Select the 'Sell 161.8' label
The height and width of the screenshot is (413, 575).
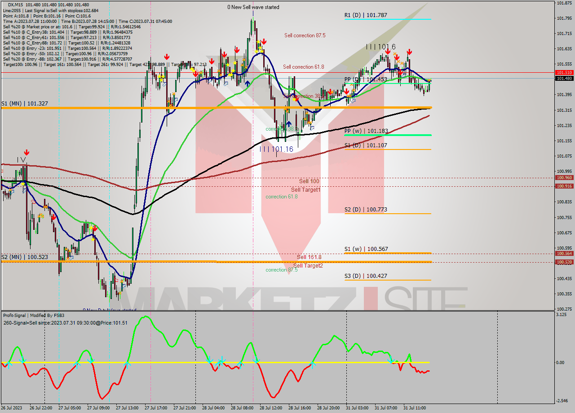point(309,257)
